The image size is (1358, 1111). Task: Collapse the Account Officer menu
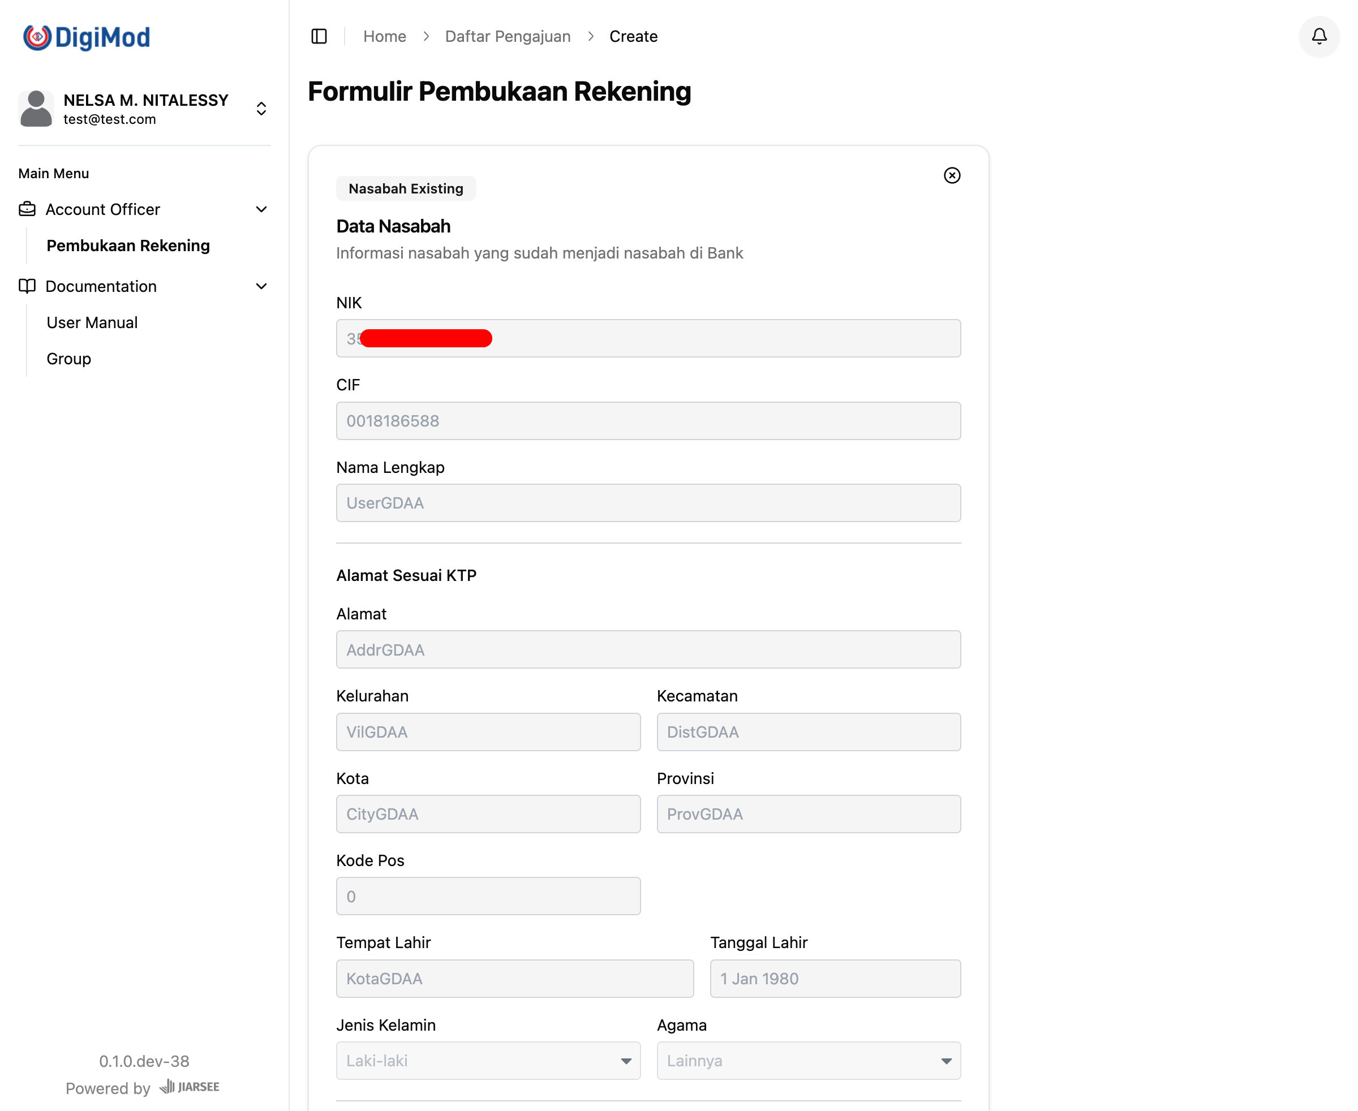coord(261,209)
